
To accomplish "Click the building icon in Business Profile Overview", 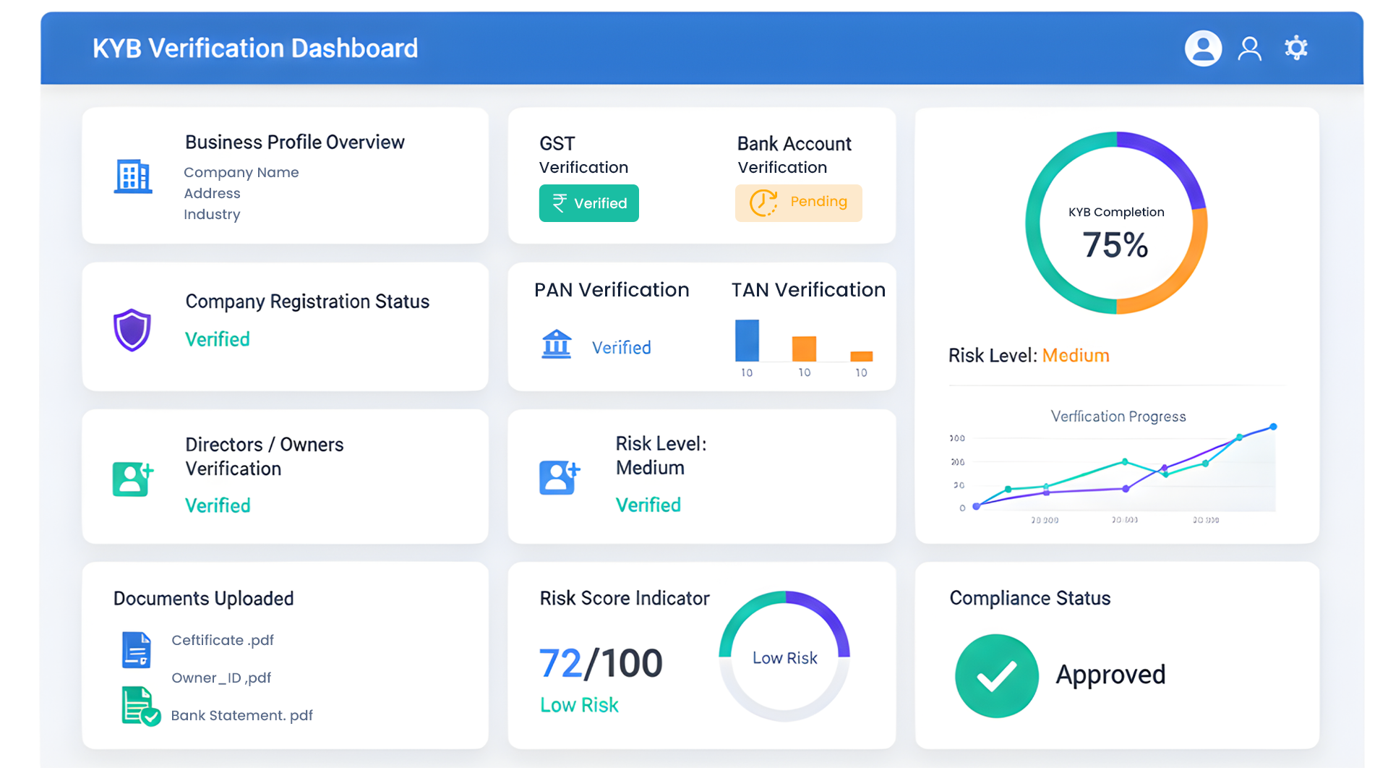I will click(x=132, y=176).
